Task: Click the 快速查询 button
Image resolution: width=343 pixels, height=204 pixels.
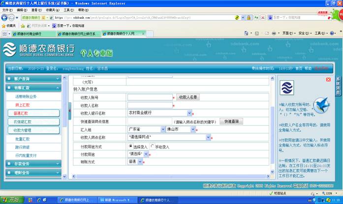Action: click(x=231, y=121)
